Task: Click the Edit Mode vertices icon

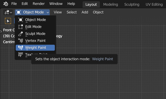Action: [21, 27]
